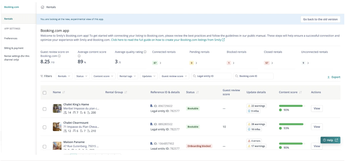Click warning triangle icon on 22 warnings badge
Viewport: 346px width, 164px height.
(x=249, y=106)
